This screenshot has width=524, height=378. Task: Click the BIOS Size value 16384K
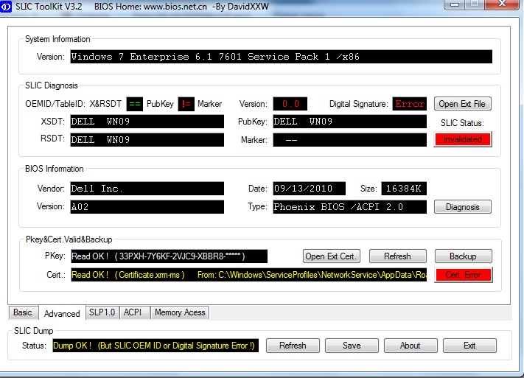(404, 189)
